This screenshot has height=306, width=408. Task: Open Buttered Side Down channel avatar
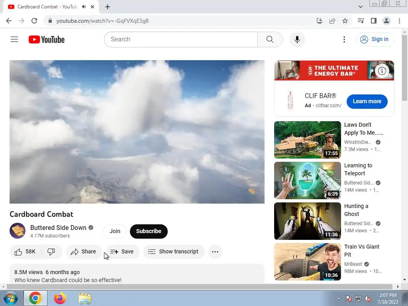18,231
